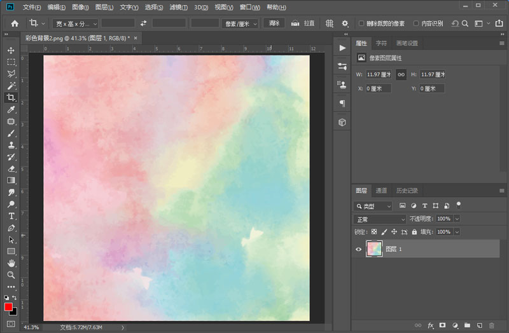Screen dimensions: 509x333
Task: Click the Search magnifier in options bar
Action: click(x=465, y=24)
